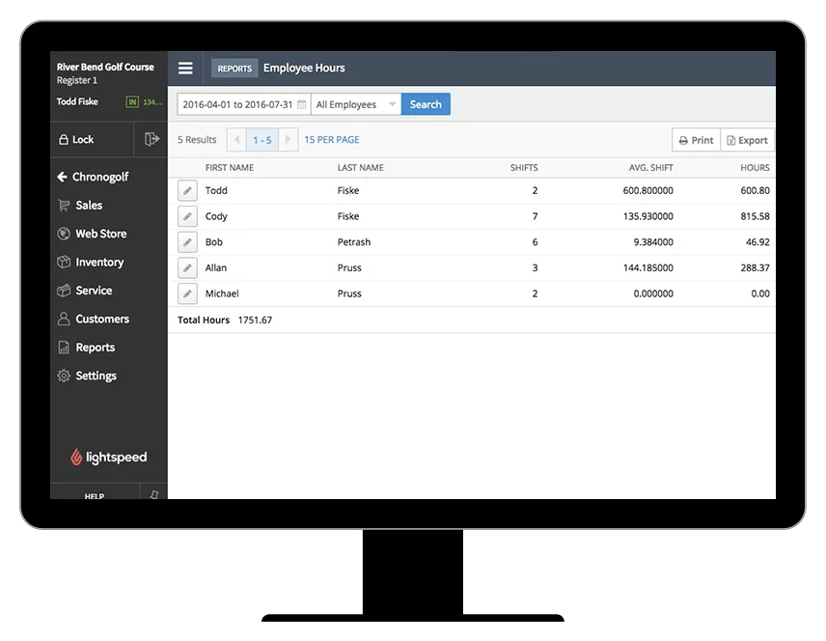Click hours value 815.58

(755, 216)
